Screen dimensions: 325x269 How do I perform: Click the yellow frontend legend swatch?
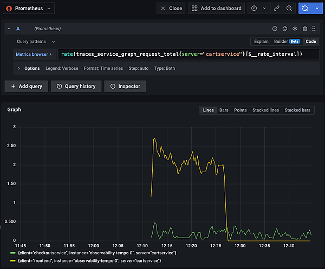[x=12, y=261]
